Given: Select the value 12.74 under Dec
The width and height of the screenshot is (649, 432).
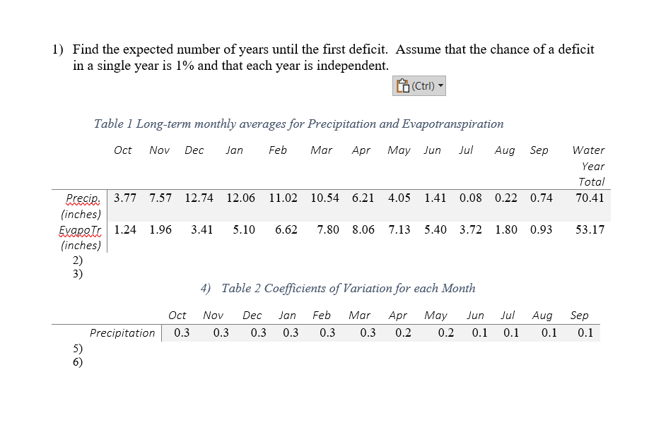Looking at the screenshot, I should (199, 198).
